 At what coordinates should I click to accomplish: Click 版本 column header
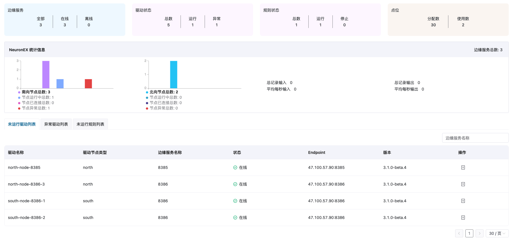[x=387, y=152]
